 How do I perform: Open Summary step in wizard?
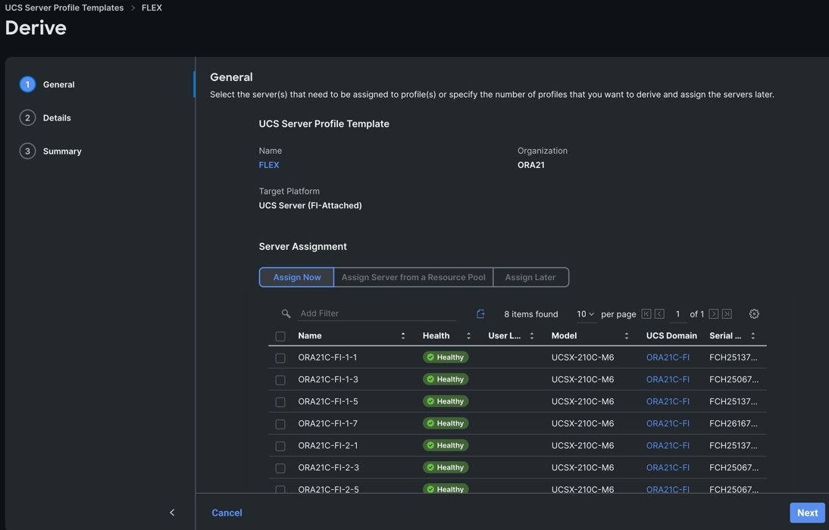pos(62,151)
